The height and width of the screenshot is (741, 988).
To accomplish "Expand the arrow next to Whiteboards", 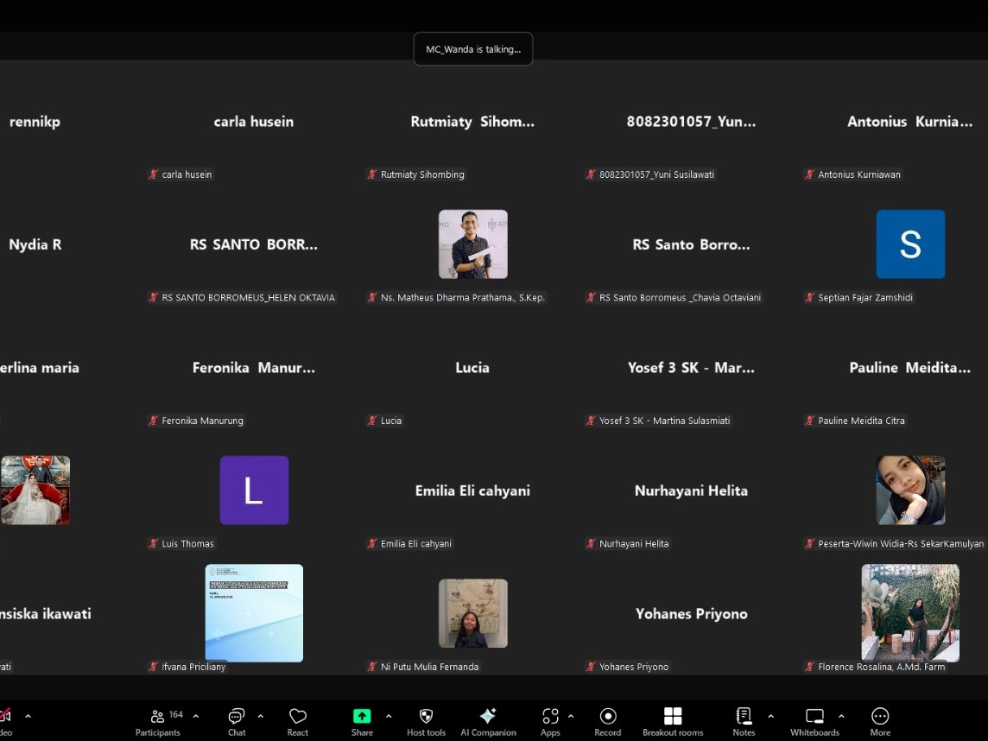I will tap(841, 716).
